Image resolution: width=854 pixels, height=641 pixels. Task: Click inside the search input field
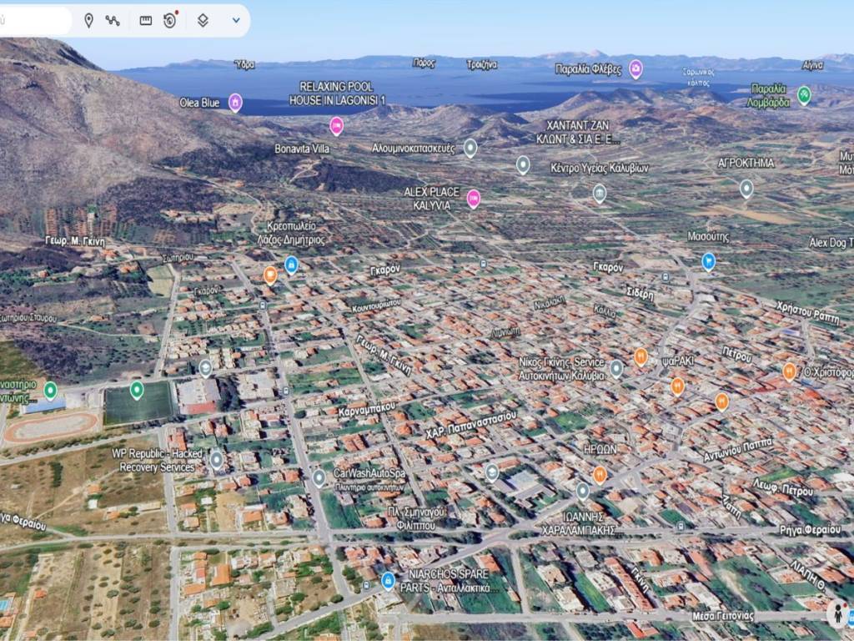pos(33,20)
